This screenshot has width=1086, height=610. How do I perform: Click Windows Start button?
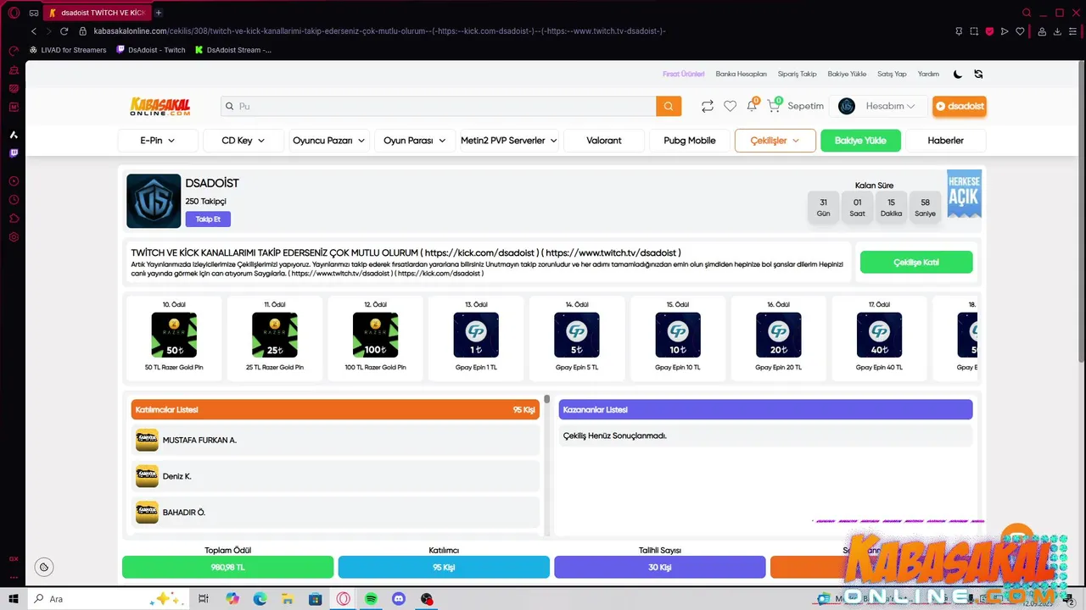[14, 599]
